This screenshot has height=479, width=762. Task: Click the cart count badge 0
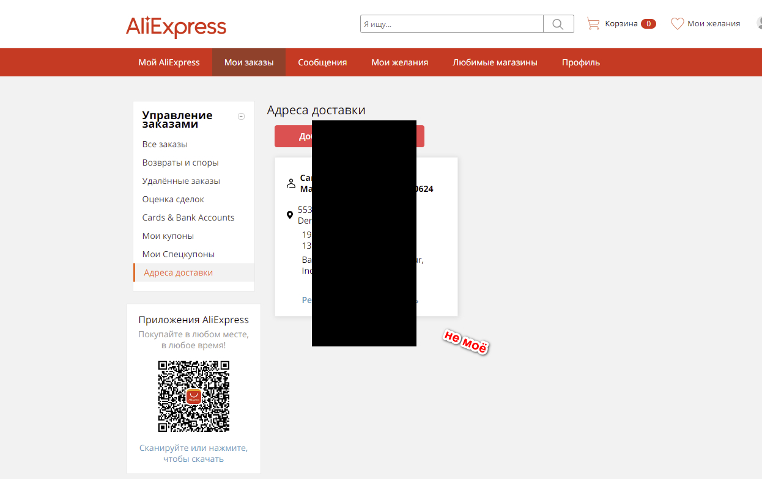(648, 24)
